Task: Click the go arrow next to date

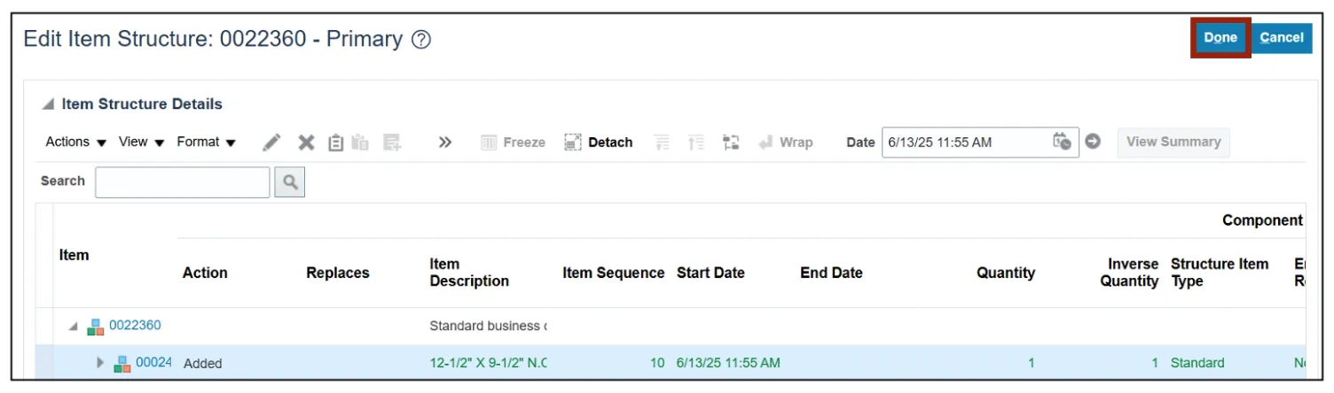Action: click(x=1093, y=142)
